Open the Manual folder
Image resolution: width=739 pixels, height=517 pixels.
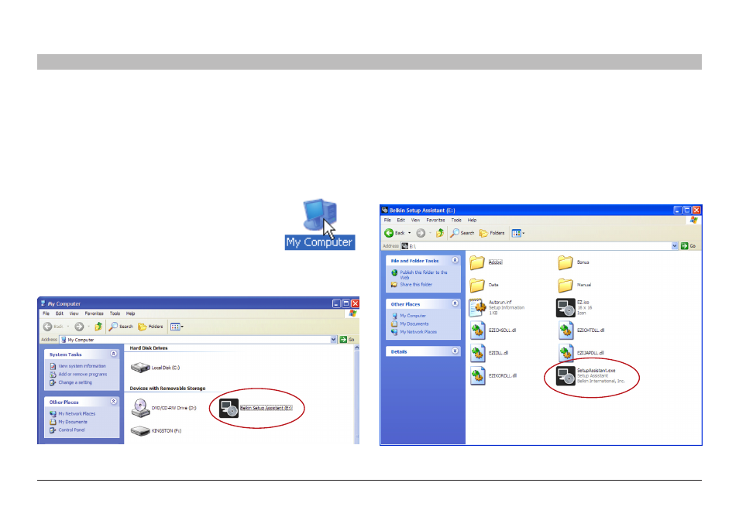575,285
